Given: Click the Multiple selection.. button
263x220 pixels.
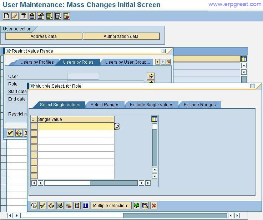Looking at the screenshot, I should pyautogui.click(x=111, y=206).
